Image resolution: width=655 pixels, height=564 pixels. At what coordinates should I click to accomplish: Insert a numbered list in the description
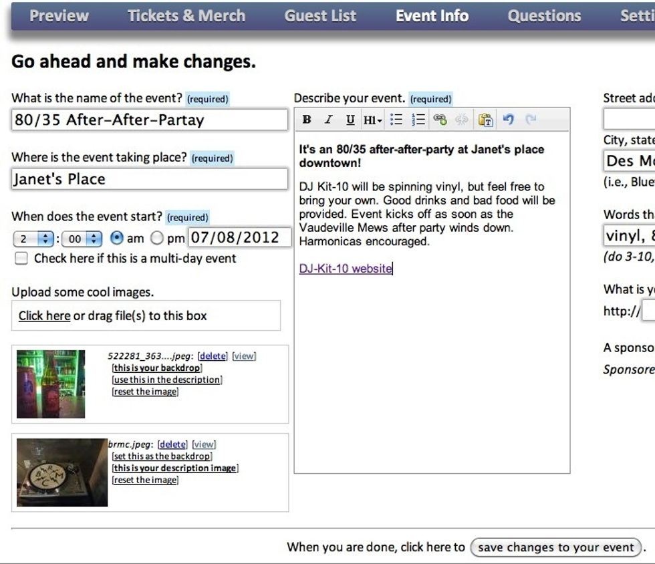418,120
